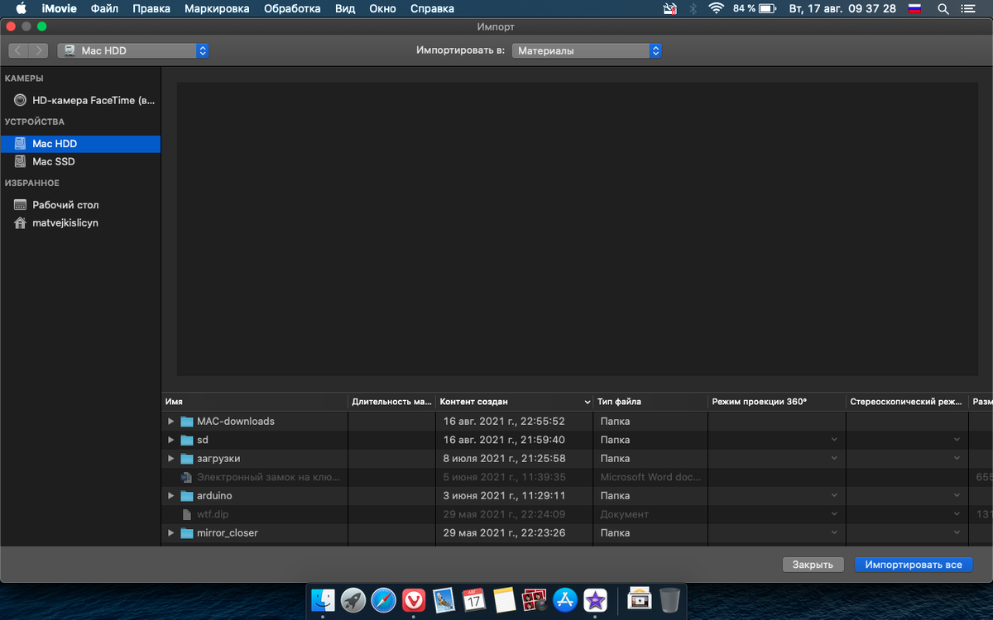
Task: Expand the arduino folder
Action: click(x=171, y=496)
